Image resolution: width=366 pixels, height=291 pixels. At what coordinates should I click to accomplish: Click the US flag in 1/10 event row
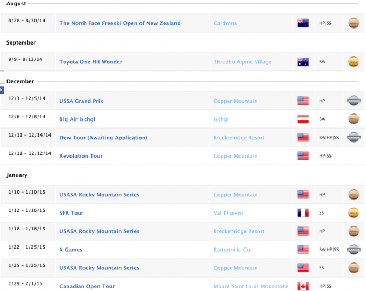(303, 194)
